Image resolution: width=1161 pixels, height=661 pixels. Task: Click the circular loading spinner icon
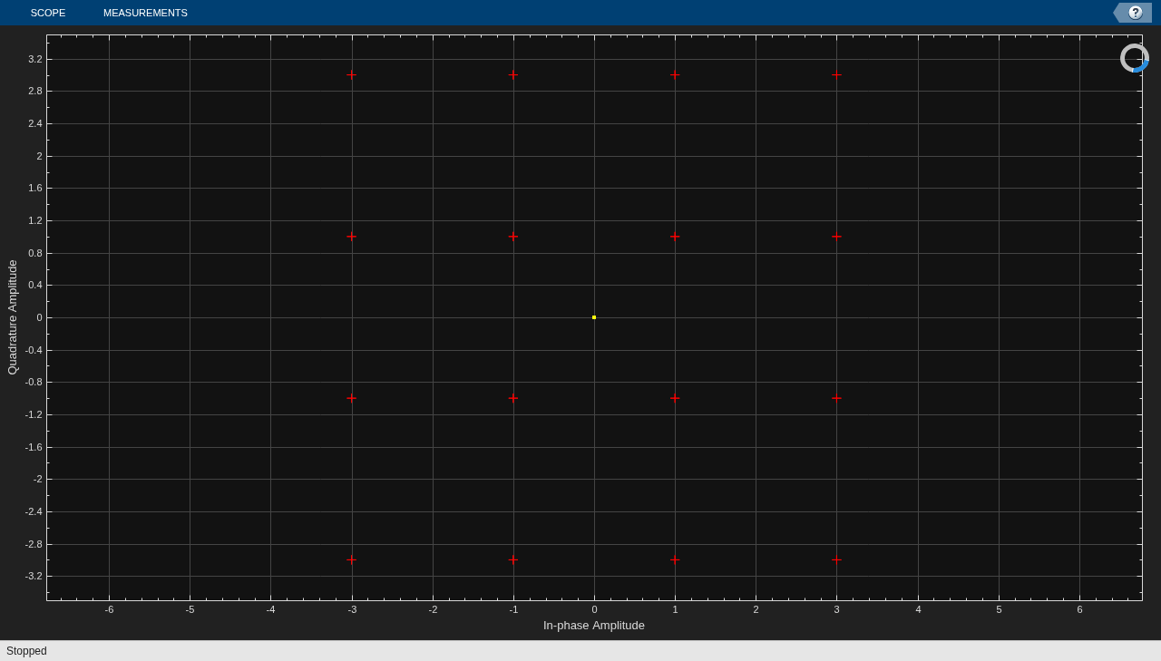pyautogui.click(x=1135, y=58)
